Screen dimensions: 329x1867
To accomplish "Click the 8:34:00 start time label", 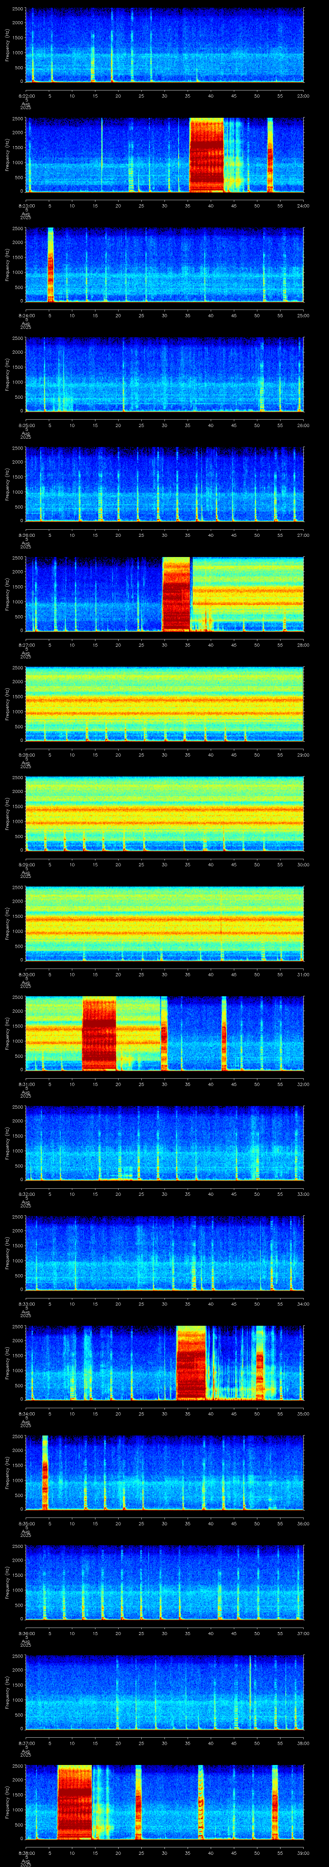I will [26, 1414].
